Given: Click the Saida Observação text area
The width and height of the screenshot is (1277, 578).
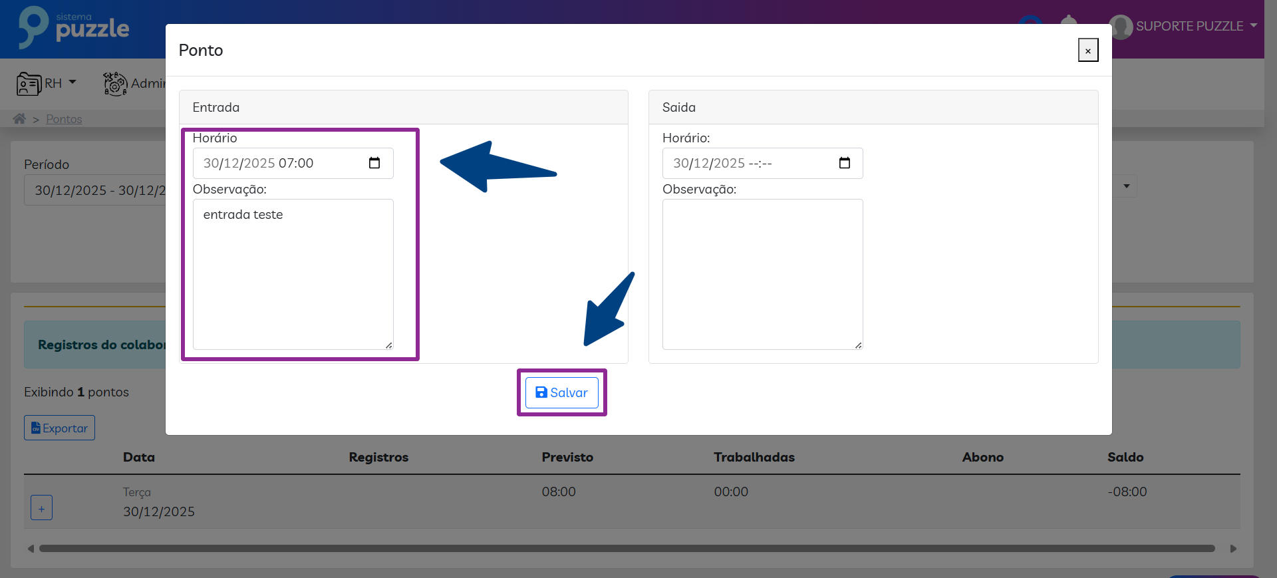Looking at the screenshot, I should tap(762, 274).
